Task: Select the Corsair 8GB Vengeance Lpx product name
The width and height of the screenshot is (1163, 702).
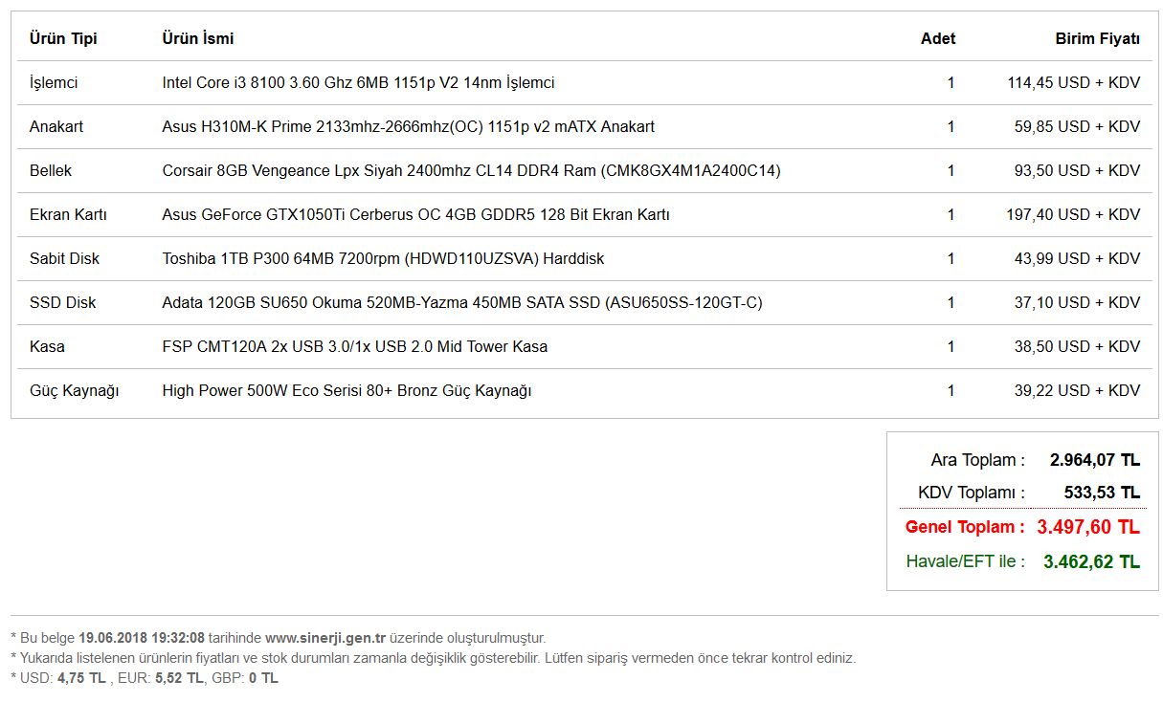Action: (472, 171)
